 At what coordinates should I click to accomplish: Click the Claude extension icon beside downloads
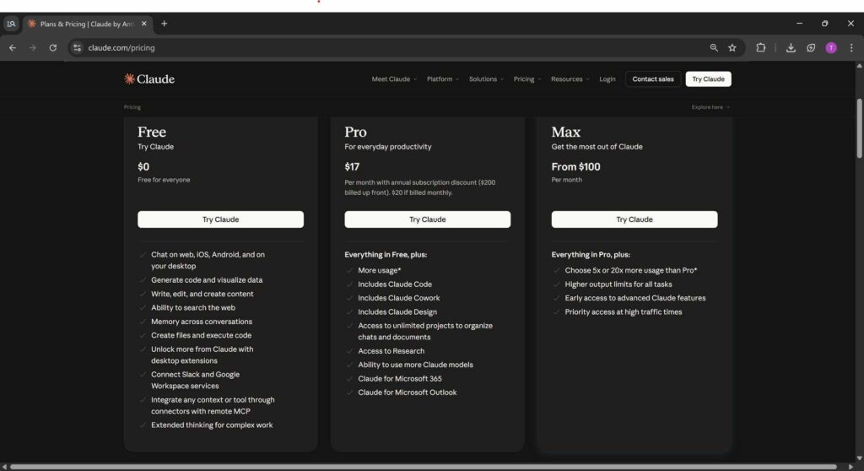click(x=811, y=48)
